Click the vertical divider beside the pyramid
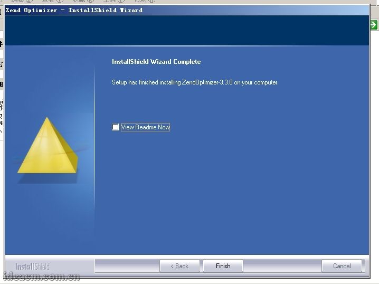 click(x=94, y=158)
